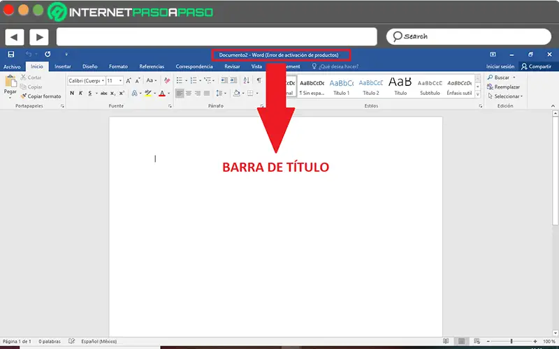
Task: Apply the Título 2 style
Action: [371, 87]
